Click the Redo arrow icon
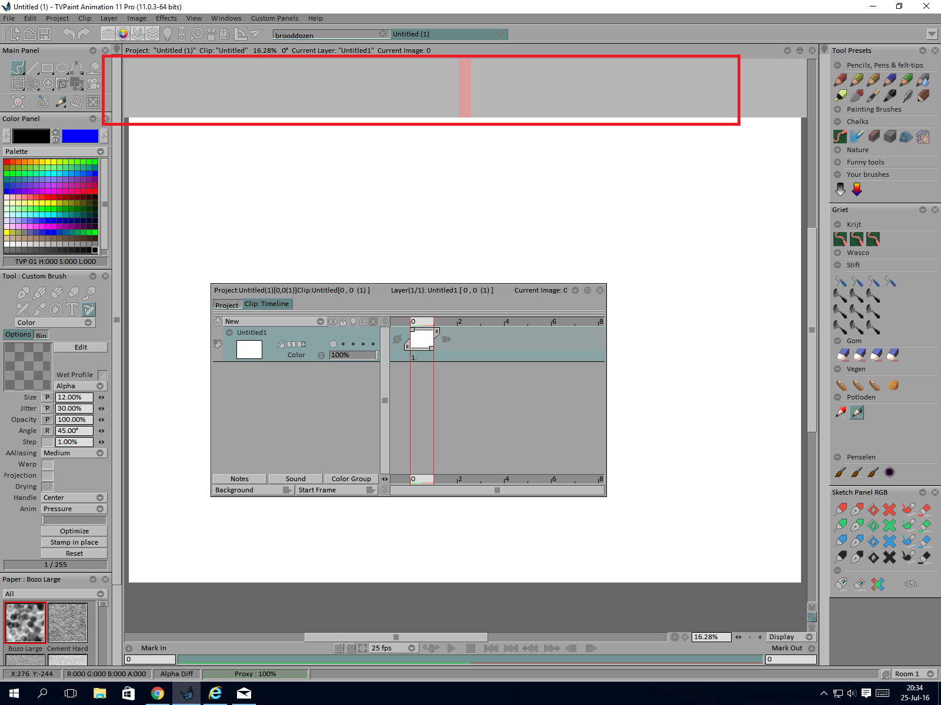The height and width of the screenshot is (705, 941). [x=84, y=34]
